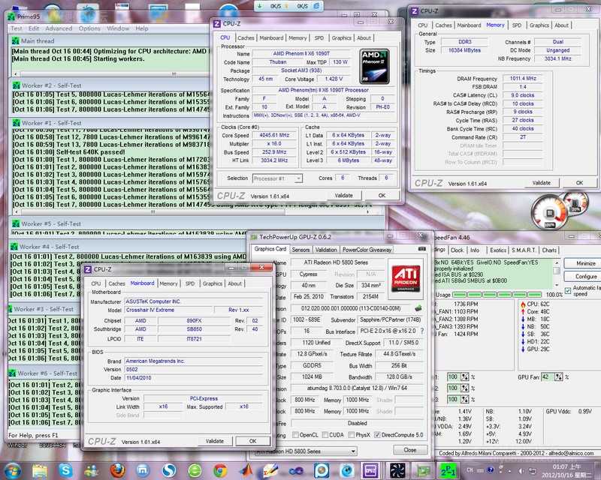The height and width of the screenshot is (480, 601).
Task: Click the network speed floating widget icon
Action: point(316,6)
